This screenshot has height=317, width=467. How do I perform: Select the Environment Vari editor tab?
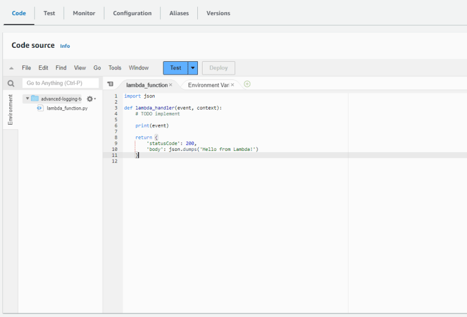tap(208, 85)
